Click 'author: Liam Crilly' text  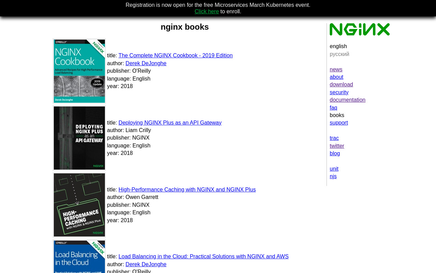129,130
